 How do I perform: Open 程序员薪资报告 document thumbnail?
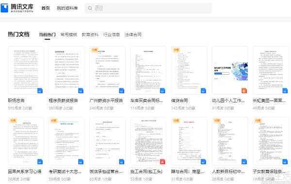tap(66, 70)
